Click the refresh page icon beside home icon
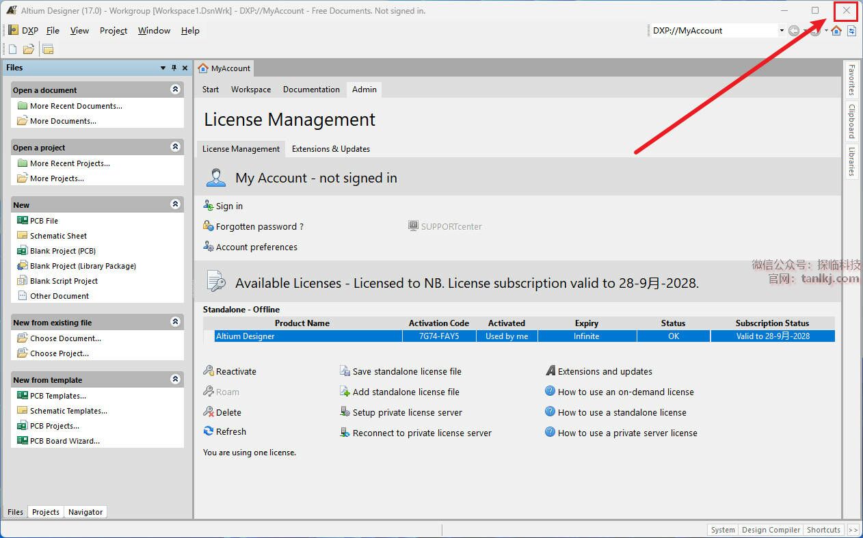 (851, 30)
